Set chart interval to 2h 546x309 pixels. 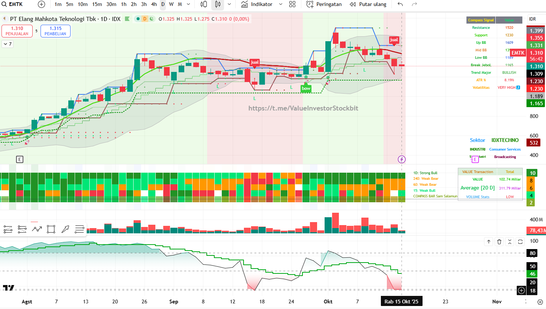coord(134,4)
